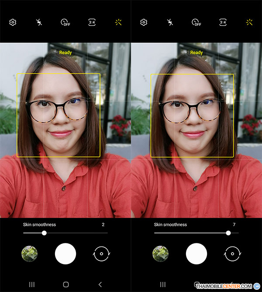Toggle beauty effects wand in right screen
This screenshot has width=262, height=292.
249,22
